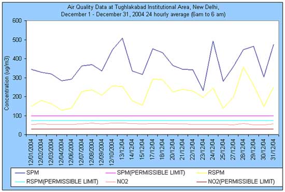Click the magenta SPM permissible limit line
The height and width of the screenshot is (192, 285).
[x=152, y=115]
